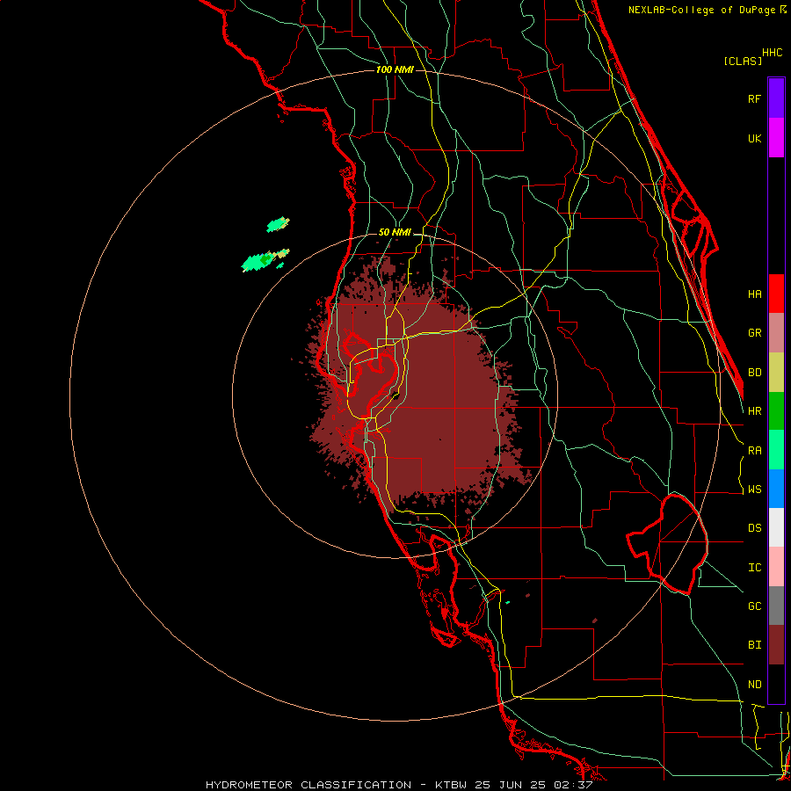Select the light pink IC legend swatch
The height and width of the screenshot is (791, 791).
(x=776, y=567)
